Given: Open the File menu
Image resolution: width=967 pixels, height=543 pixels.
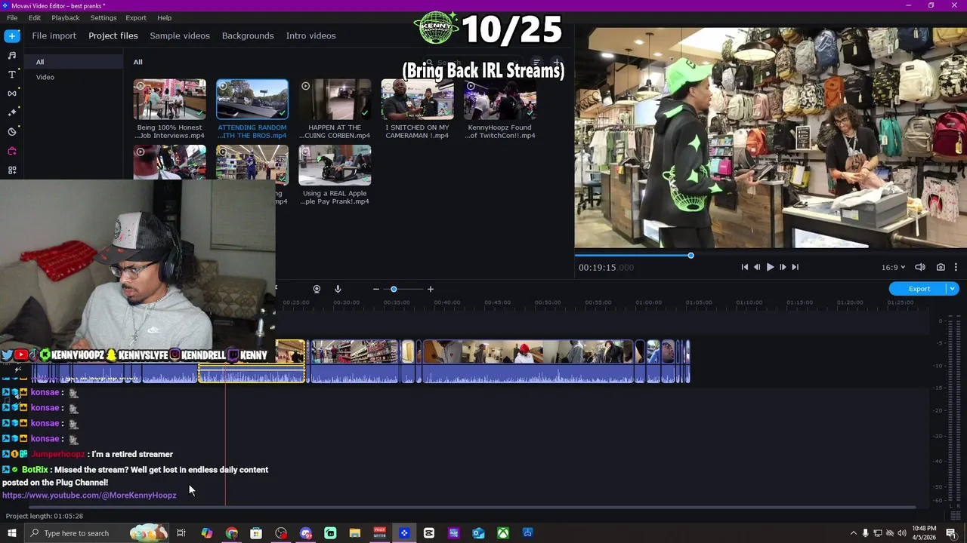Looking at the screenshot, I should coord(12,17).
